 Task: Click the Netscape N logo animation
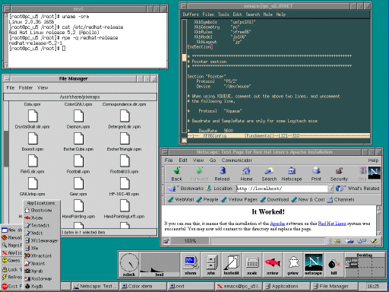[x=374, y=173]
